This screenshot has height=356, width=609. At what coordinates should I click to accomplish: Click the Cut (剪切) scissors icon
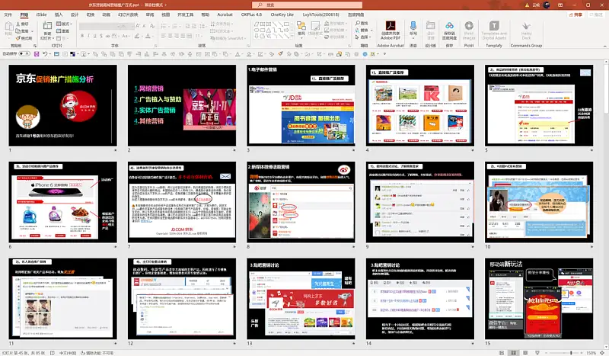click(18, 24)
